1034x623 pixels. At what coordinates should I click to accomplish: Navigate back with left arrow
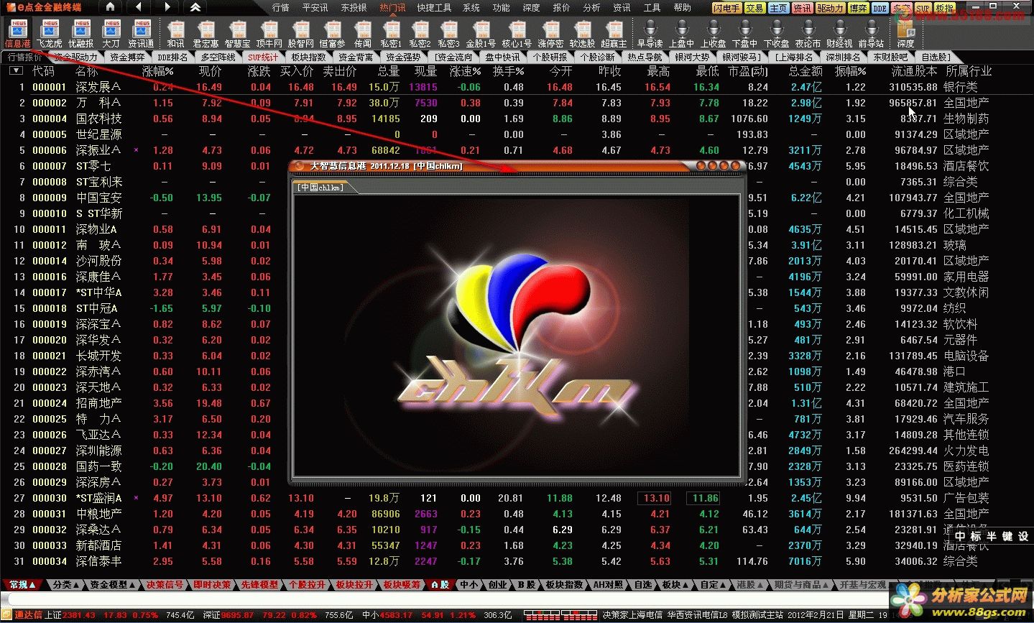tap(139, 7)
